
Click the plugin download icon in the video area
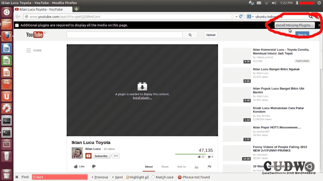(x=142, y=86)
